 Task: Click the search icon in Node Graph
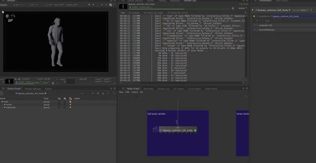[x=246, y=96]
